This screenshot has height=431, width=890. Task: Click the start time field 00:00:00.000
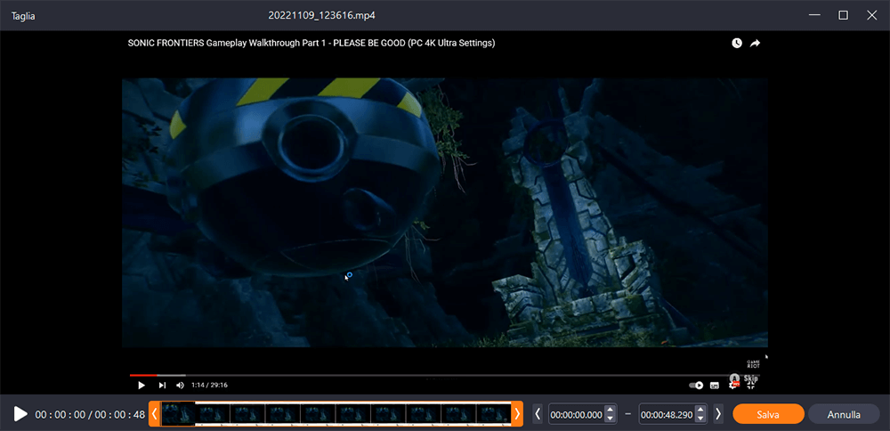[576, 415]
